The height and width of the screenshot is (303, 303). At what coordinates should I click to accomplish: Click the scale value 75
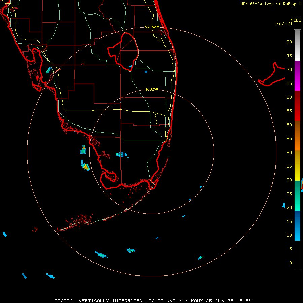click(289, 56)
